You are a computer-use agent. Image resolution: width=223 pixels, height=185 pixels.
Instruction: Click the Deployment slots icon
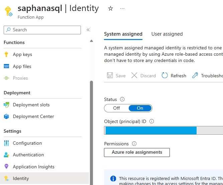coord(6,105)
